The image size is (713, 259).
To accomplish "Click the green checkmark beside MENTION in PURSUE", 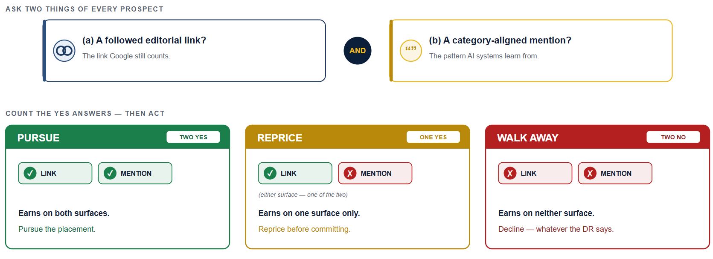I will point(110,173).
